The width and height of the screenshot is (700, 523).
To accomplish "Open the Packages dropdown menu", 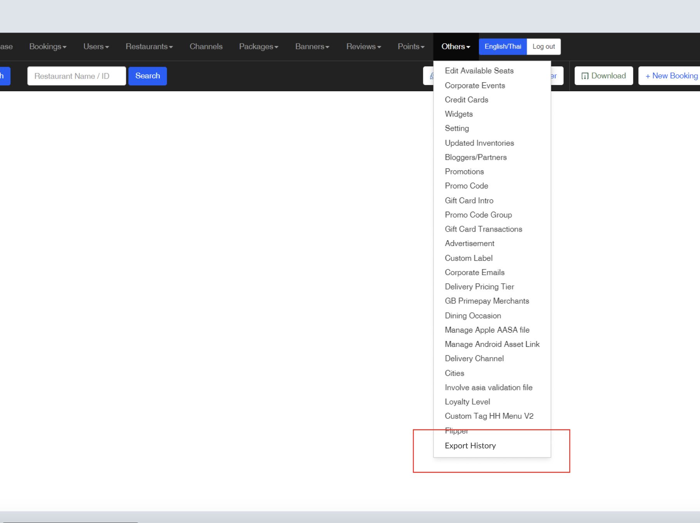I will click(x=258, y=47).
